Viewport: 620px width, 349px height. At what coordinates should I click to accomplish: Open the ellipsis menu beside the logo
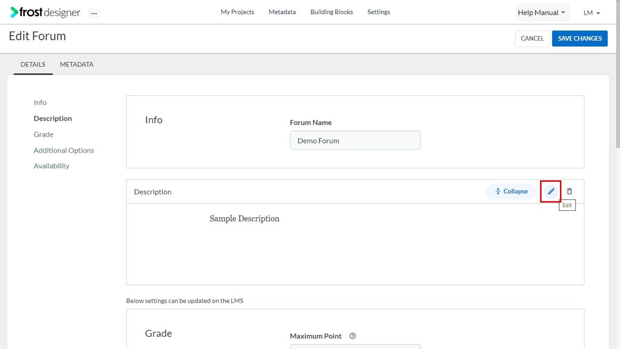click(x=94, y=14)
